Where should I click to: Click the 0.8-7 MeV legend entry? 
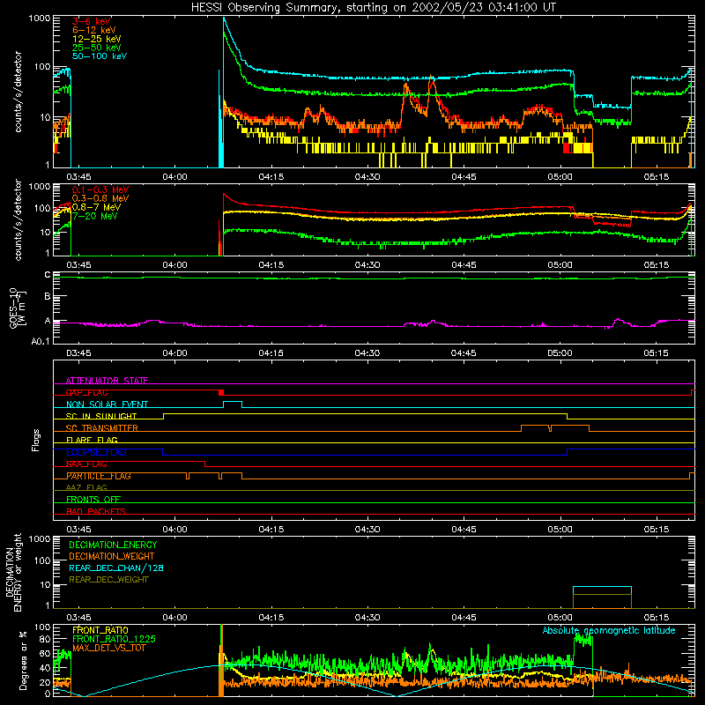click(x=96, y=207)
